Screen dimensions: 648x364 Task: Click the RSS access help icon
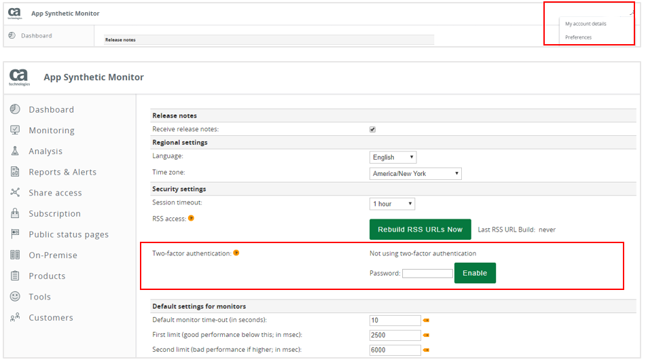pyautogui.click(x=191, y=218)
